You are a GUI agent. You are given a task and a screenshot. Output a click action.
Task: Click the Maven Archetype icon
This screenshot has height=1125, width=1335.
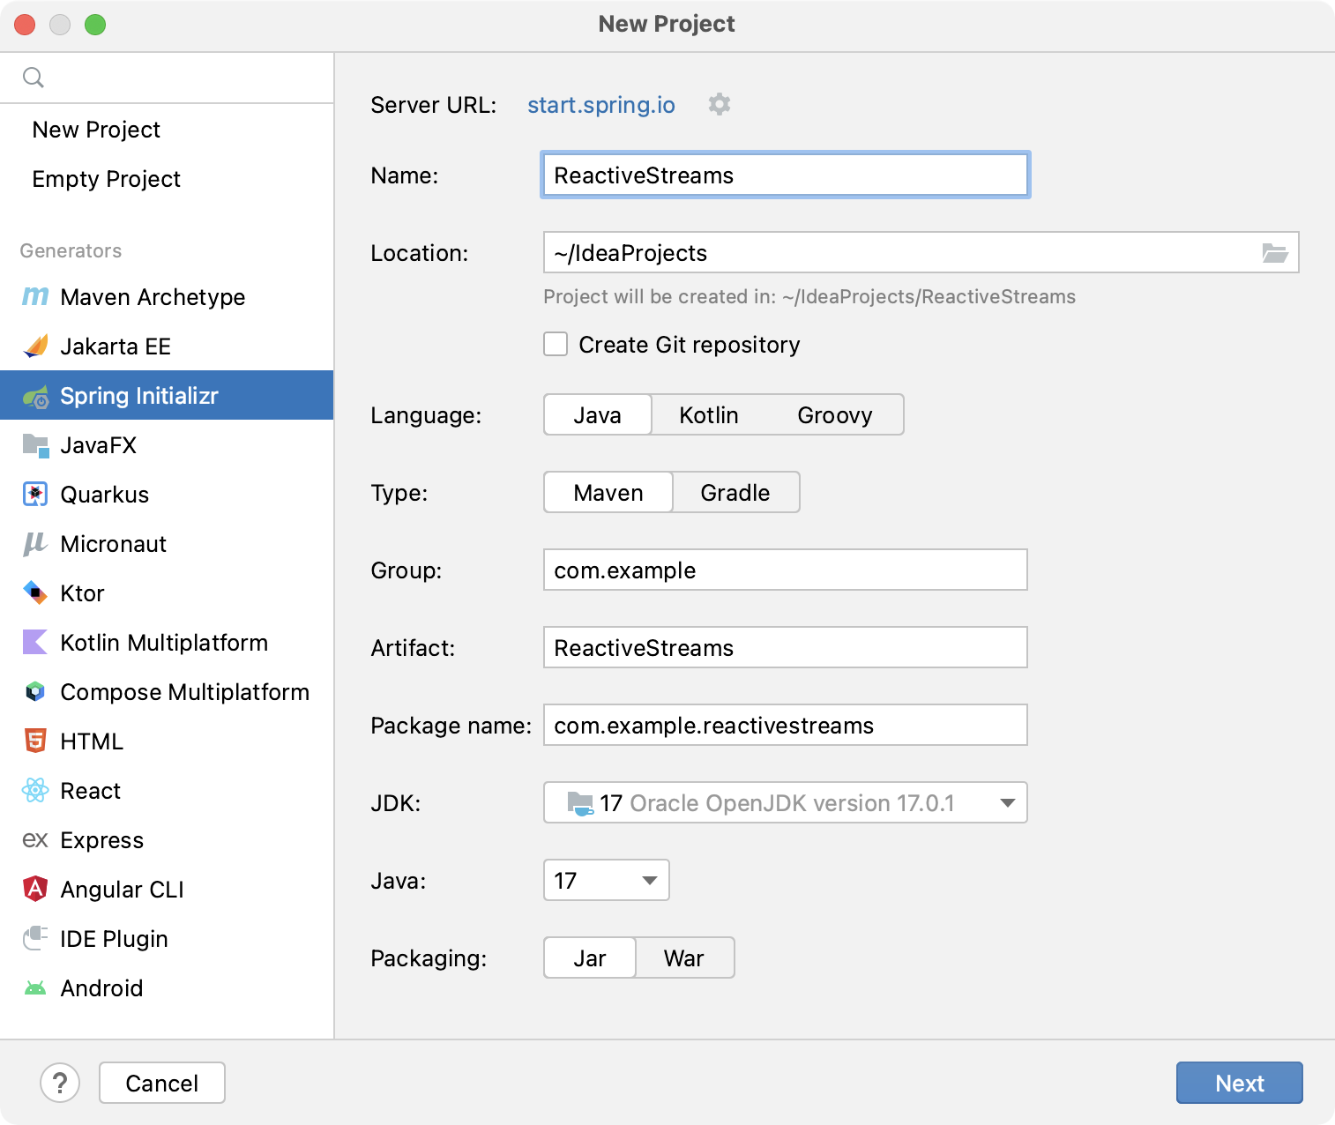(x=35, y=296)
